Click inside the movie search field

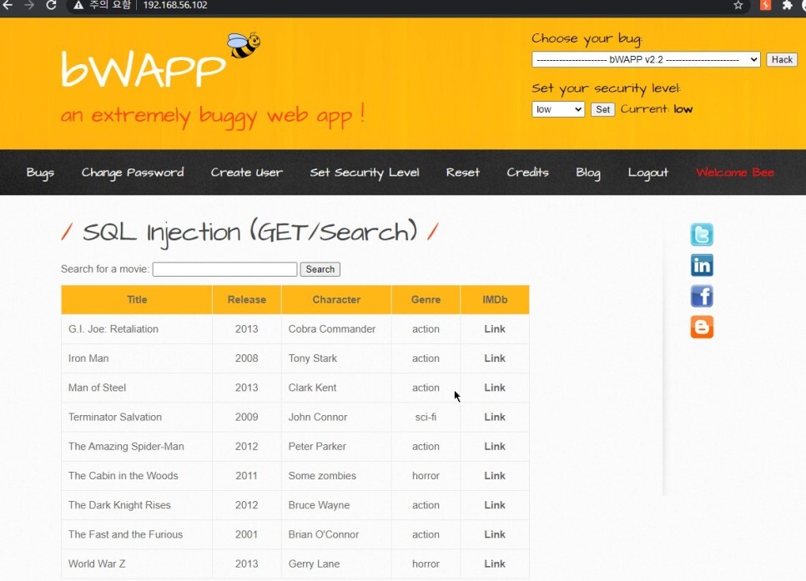[x=224, y=269]
